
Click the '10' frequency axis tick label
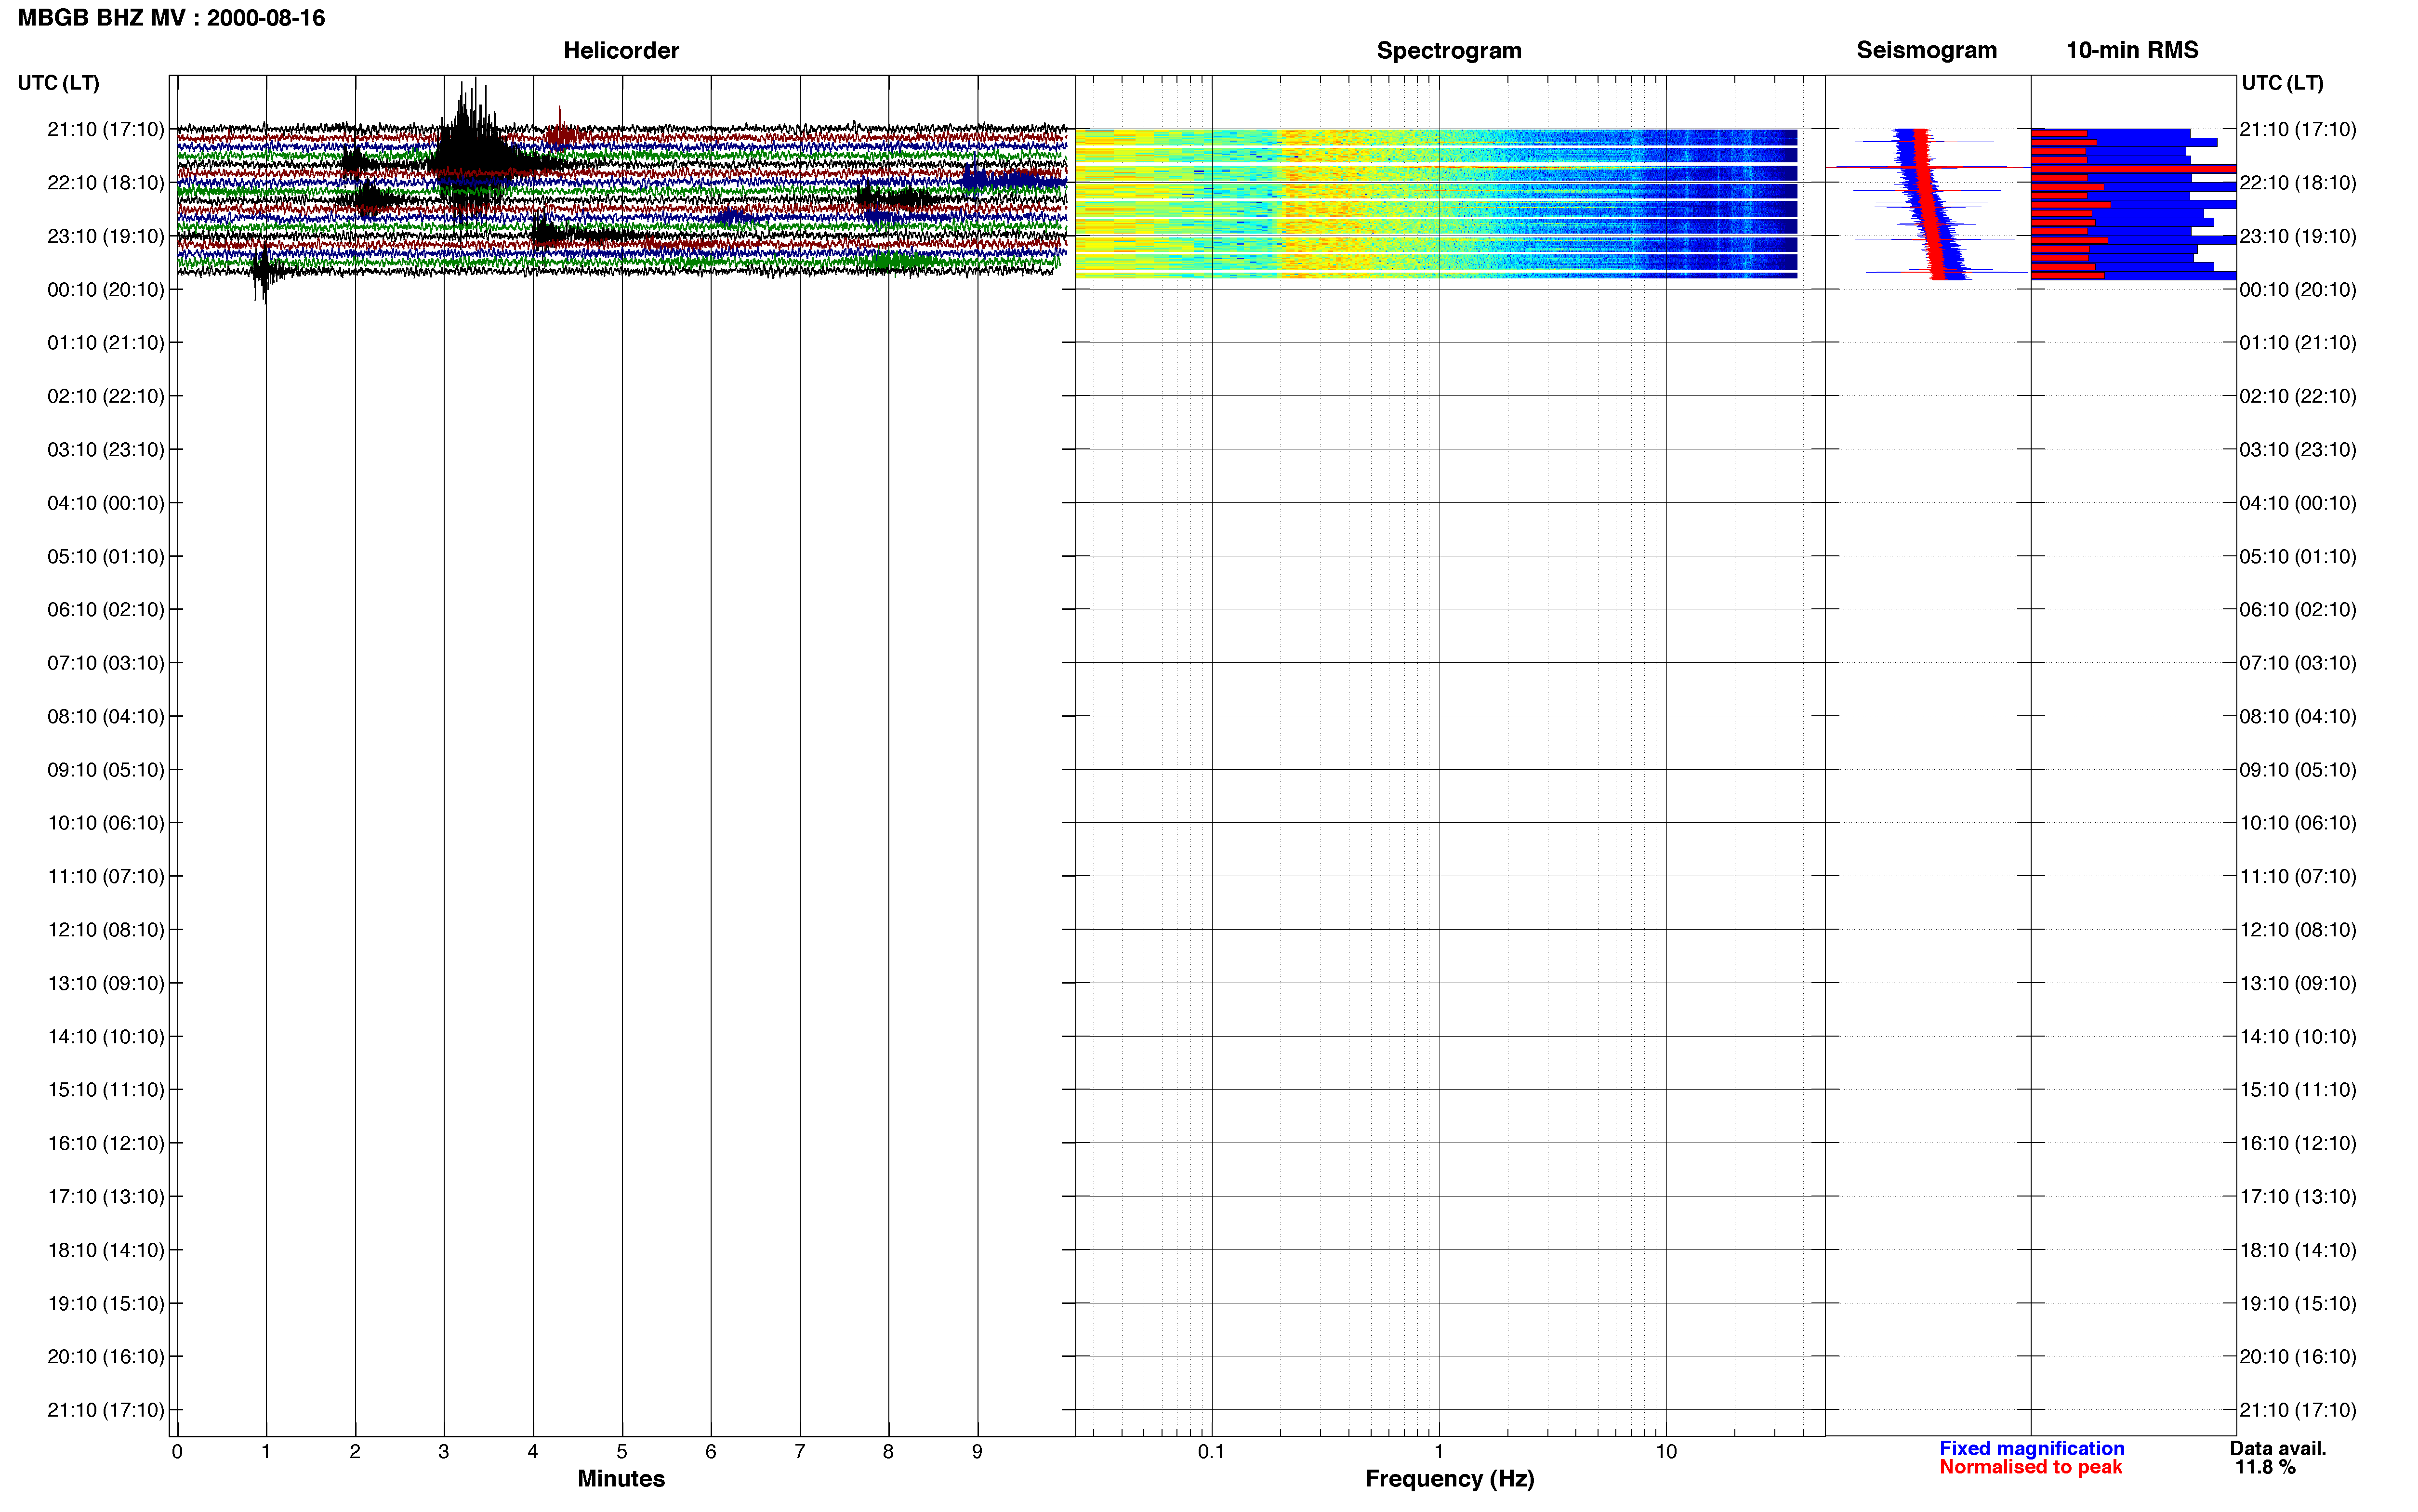[x=1666, y=1451]
